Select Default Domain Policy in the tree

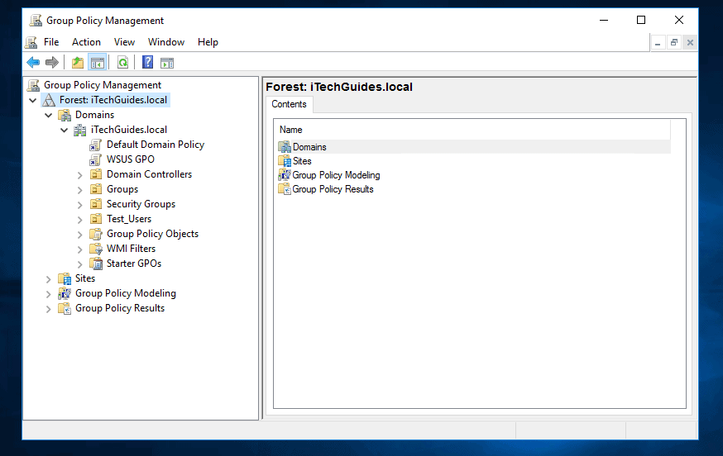[x=156, y=145]
